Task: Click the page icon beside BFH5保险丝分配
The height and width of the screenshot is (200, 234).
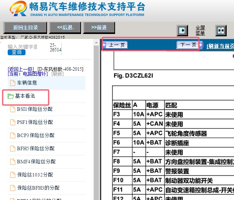Action: pos(13,149)
